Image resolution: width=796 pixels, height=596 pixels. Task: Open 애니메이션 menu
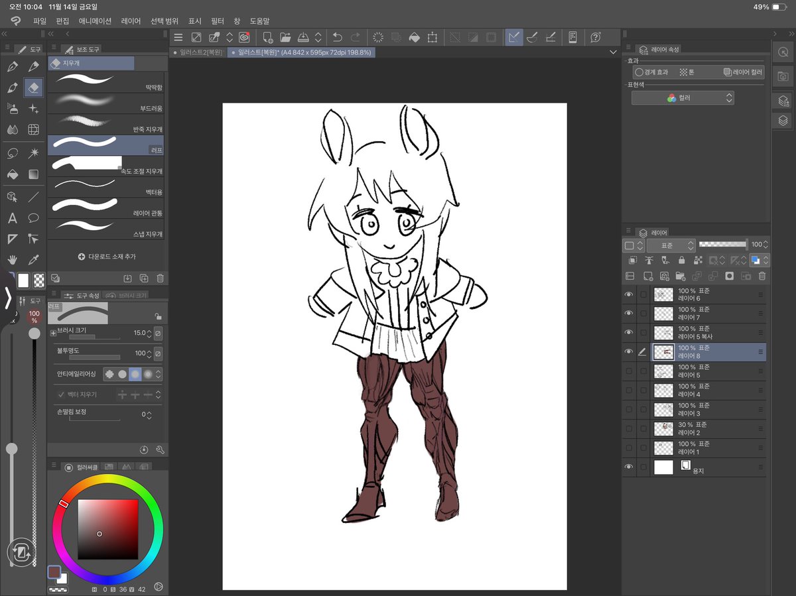[x=96, y=21]
